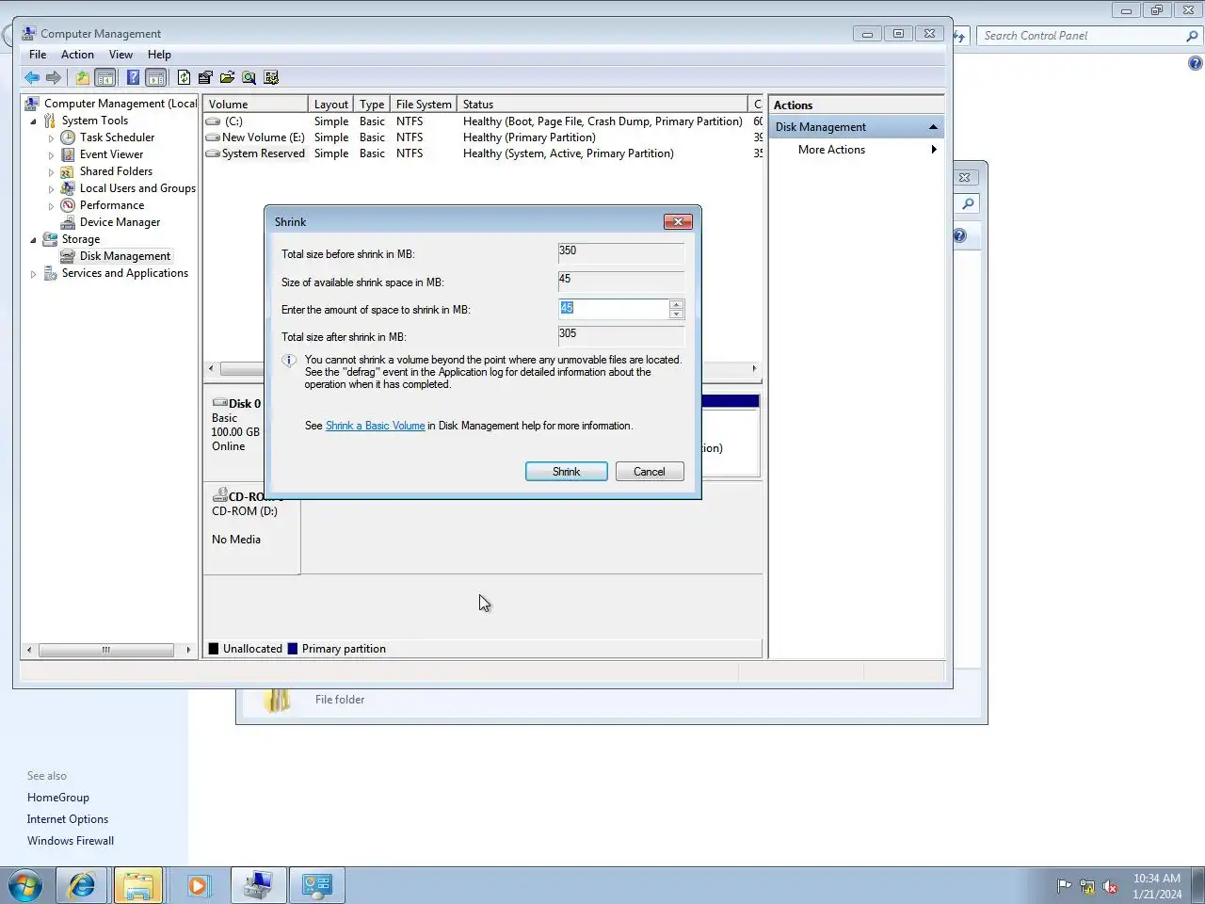Select the New Volume (E:) row

(482, 137)
